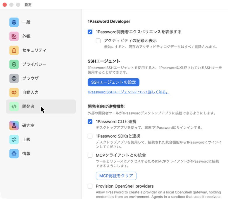Click the About (情報) 1Password logo icon

[14, 154]
